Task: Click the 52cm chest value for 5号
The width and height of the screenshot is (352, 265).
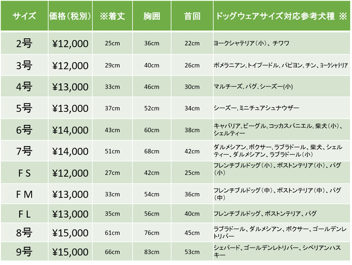Action: click(x=152, y=108)
